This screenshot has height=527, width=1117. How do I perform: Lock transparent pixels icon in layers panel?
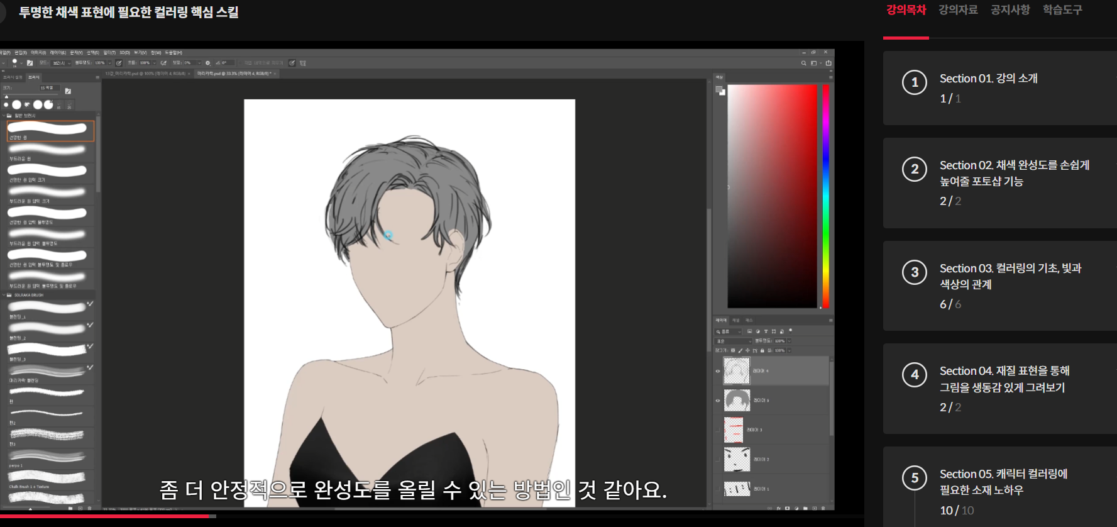click(733, 350)
